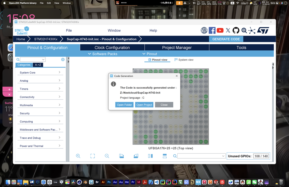Open the Pinout dropdown menu
This screenshot has width=289, height=187.
(150, 54)
